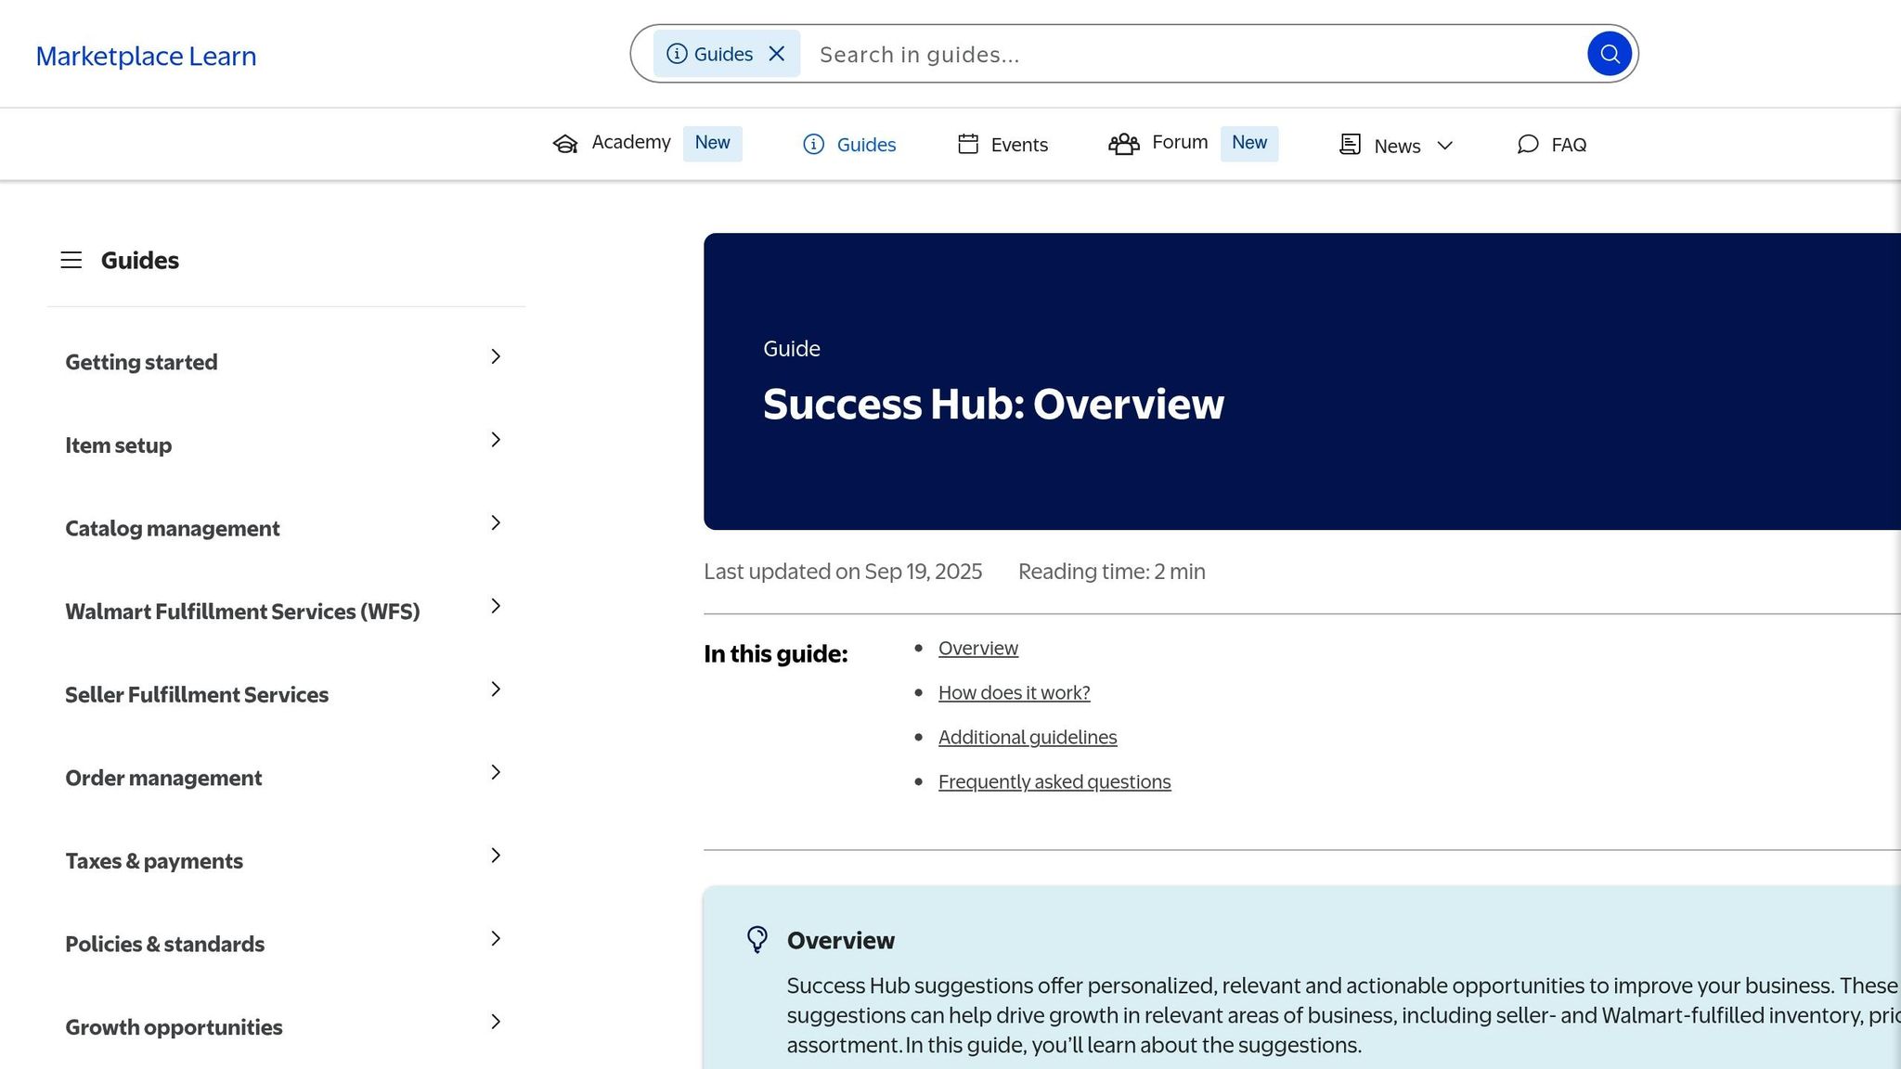Viewport: 1901px width, 1069px height.
Task: Expand the Getting started section chevron
Action: tap(496, 356)
